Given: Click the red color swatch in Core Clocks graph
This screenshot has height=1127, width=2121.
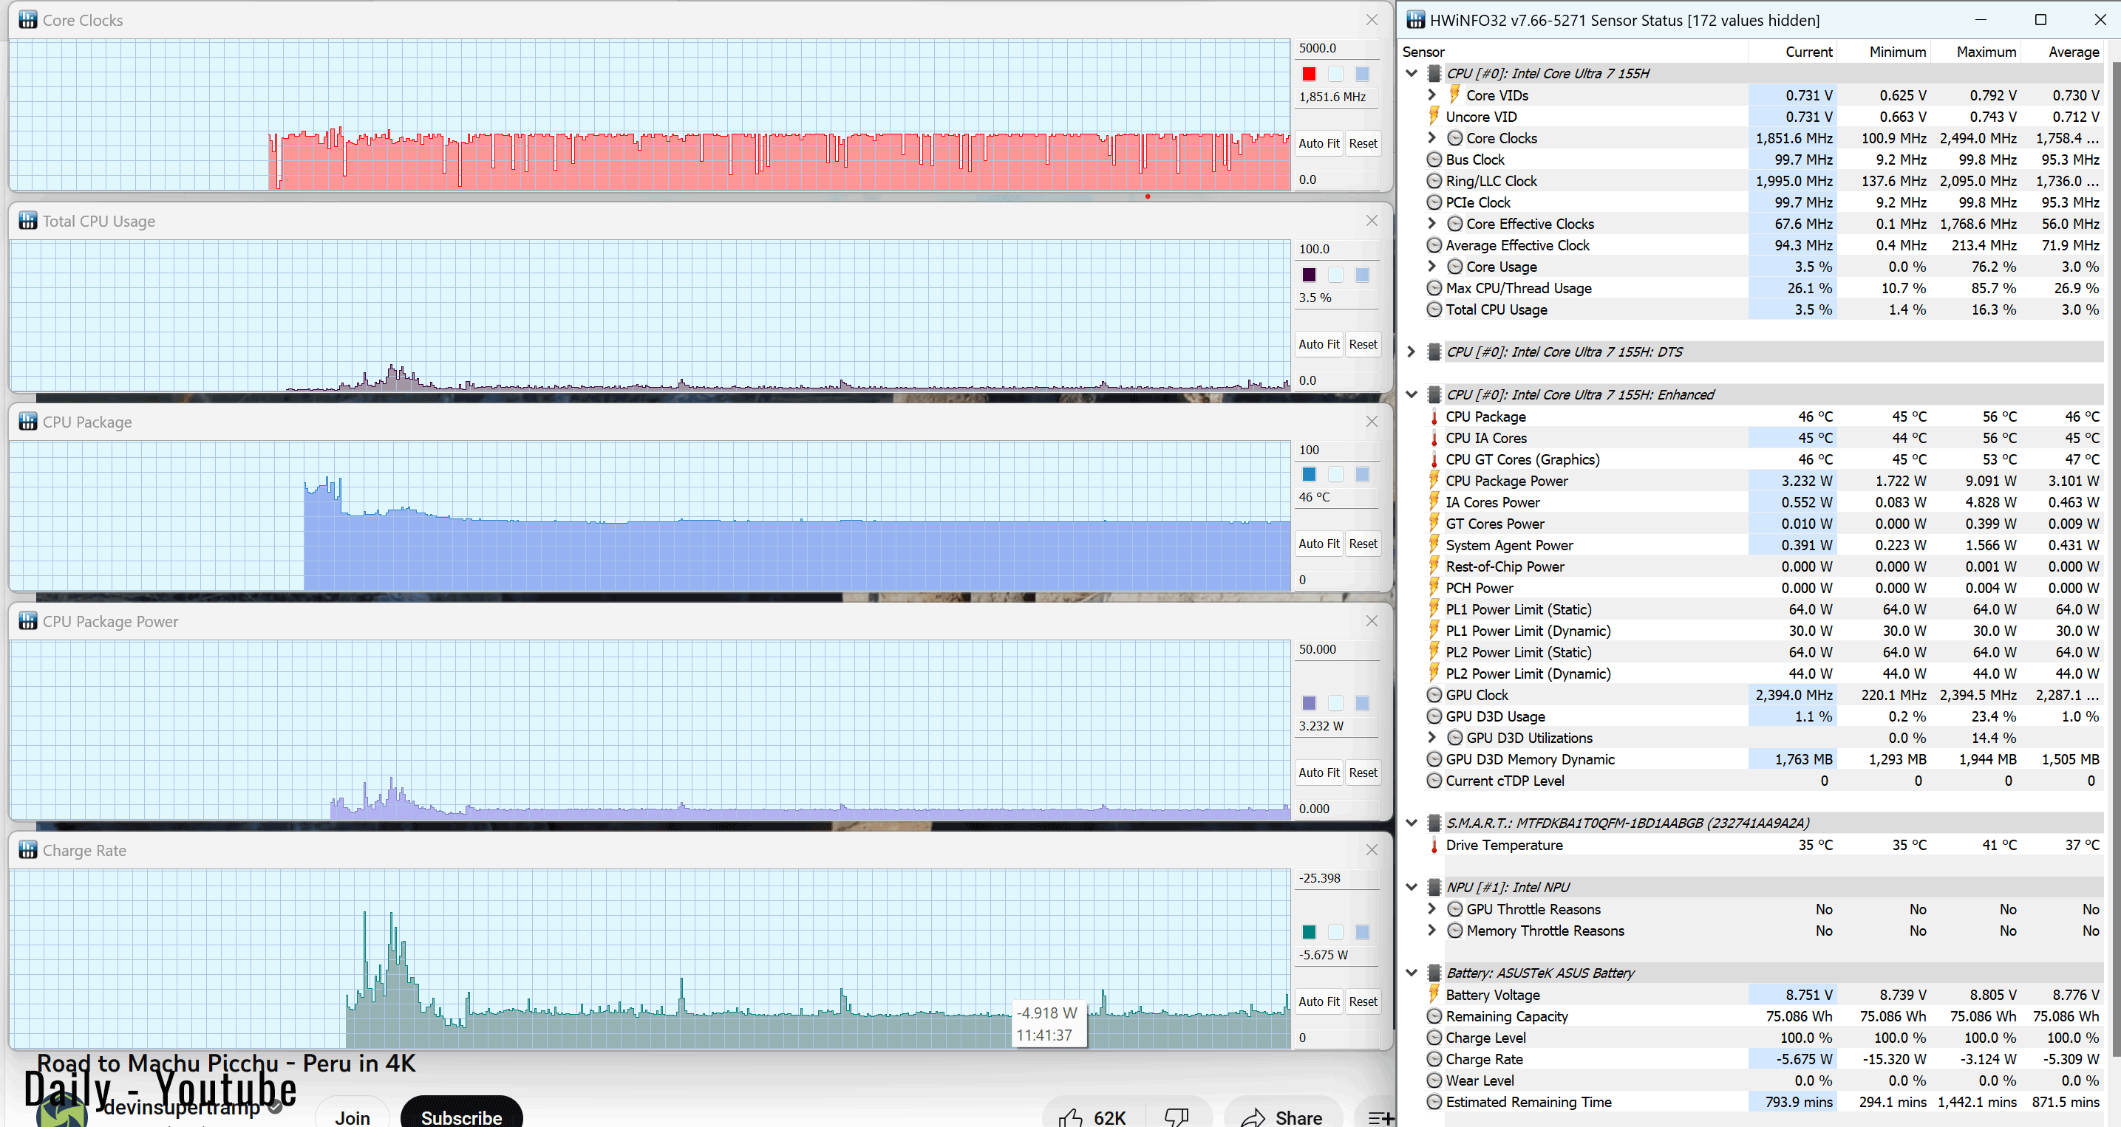Looking at the screenshot, I should point(1308,74).
